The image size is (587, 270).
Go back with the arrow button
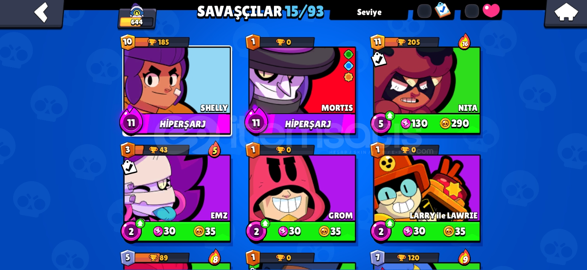pos(32,13)
